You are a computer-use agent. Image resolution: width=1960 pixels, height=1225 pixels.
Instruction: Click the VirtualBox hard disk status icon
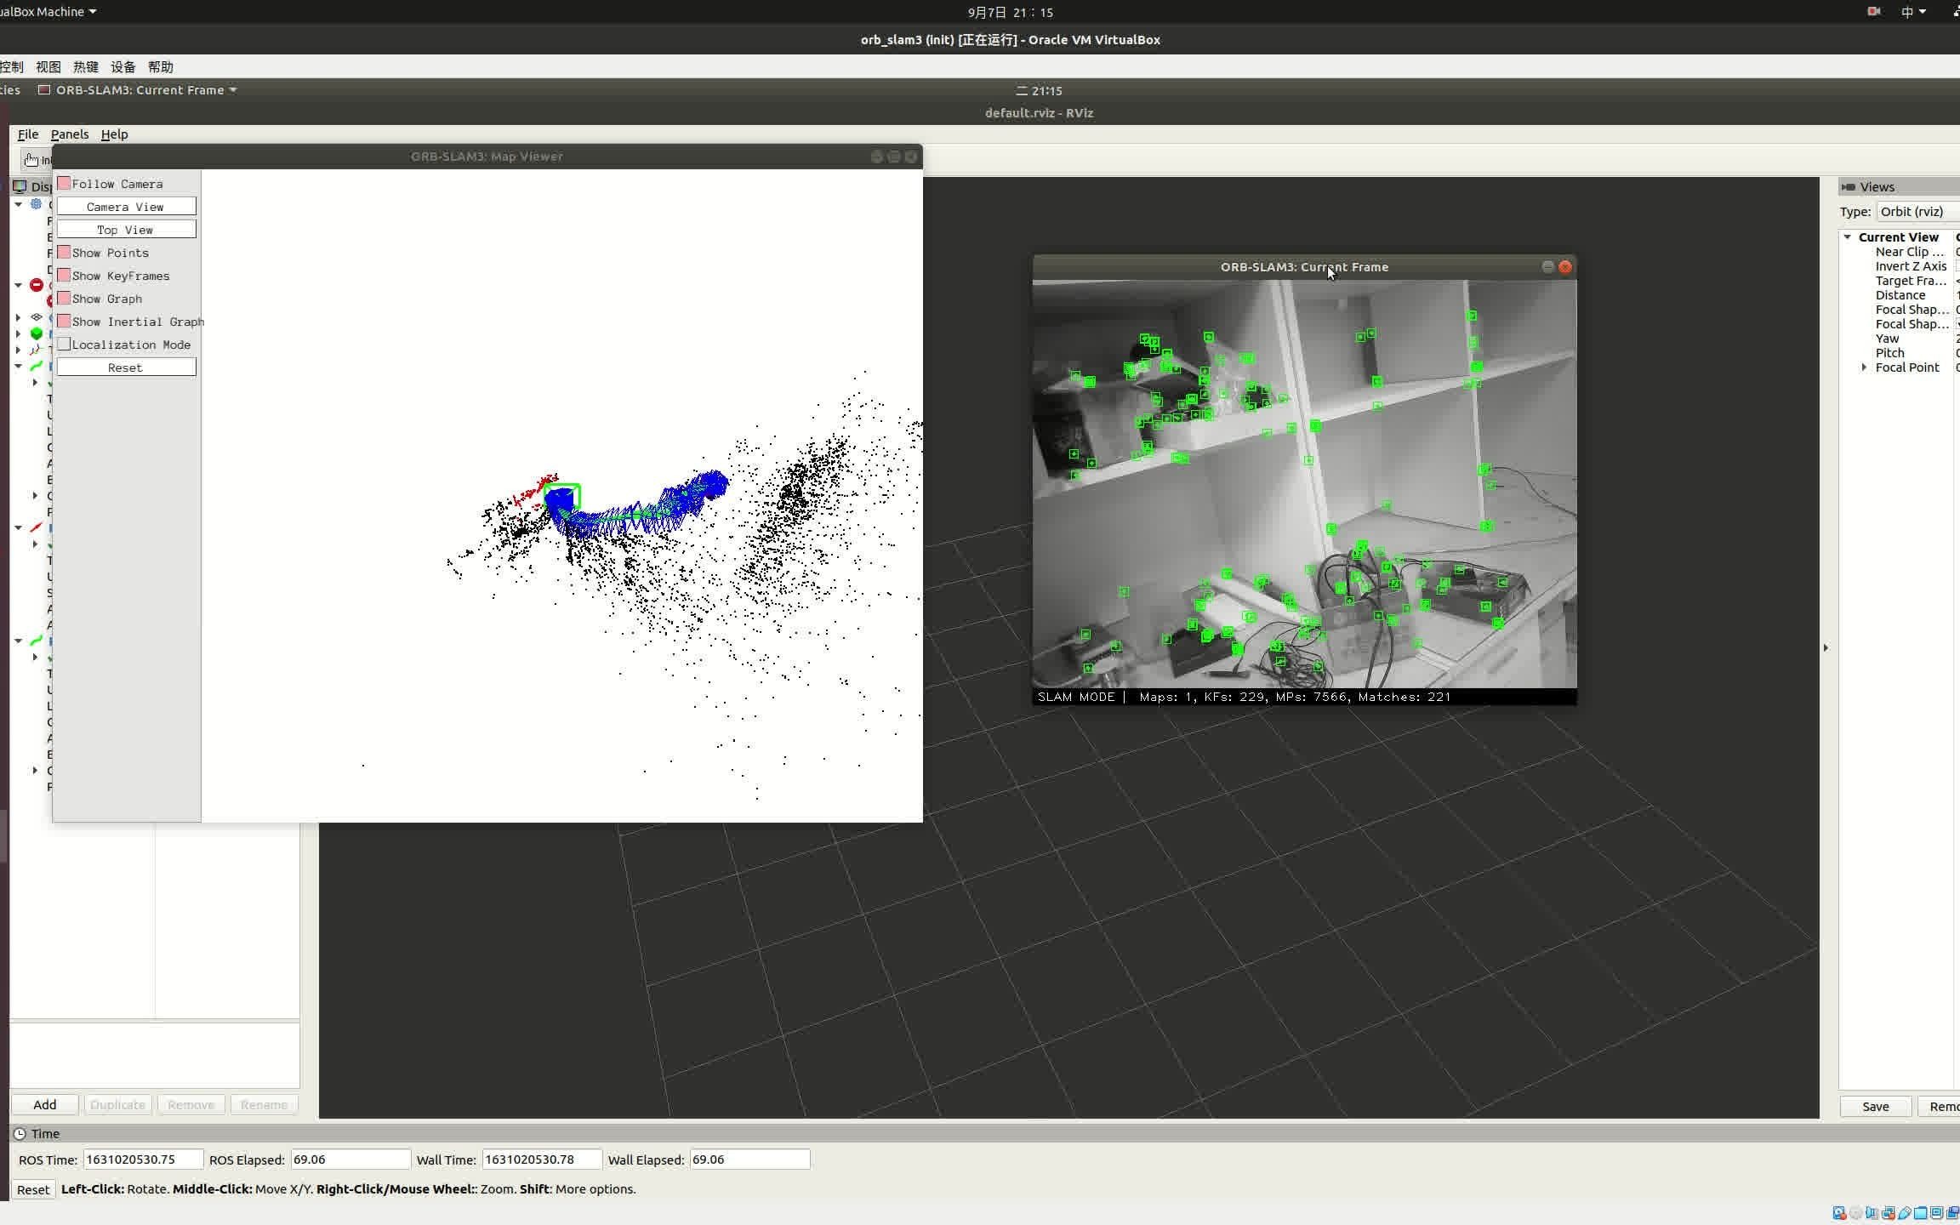click(1839, 1213)
